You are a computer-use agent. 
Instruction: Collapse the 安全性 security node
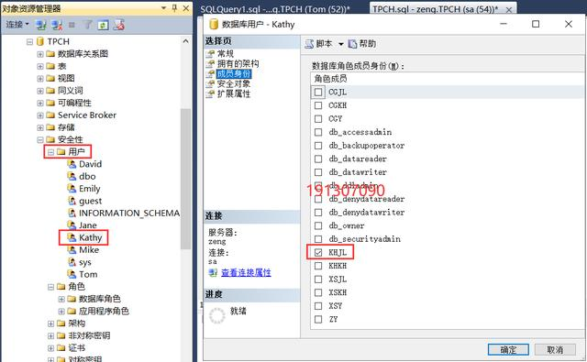click(40, 140)
